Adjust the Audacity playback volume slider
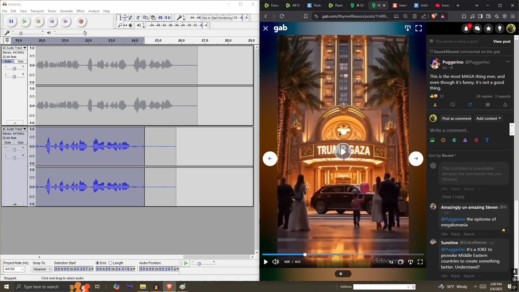 (70, 33)
